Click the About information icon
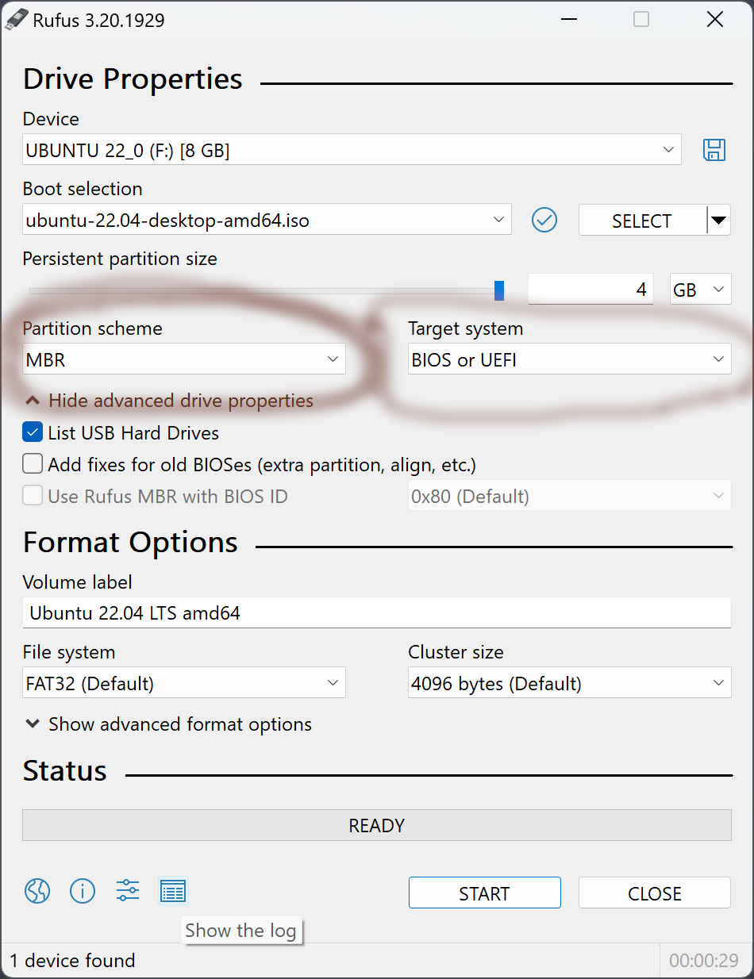The width and height of the screenshot is (754, 979). point(83,891)
